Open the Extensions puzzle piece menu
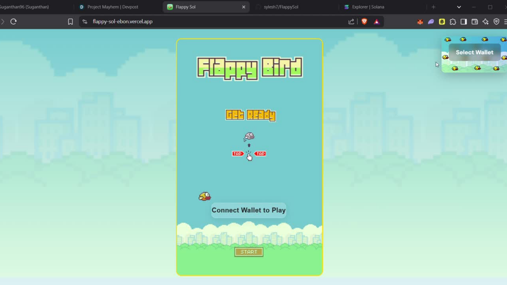 click(453, 22)
